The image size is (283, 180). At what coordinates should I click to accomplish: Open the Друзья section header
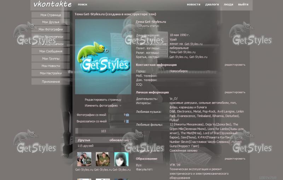click(x=84, y=140)
